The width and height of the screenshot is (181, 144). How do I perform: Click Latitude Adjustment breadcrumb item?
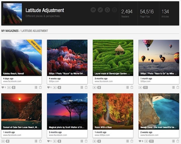(35, 31)
